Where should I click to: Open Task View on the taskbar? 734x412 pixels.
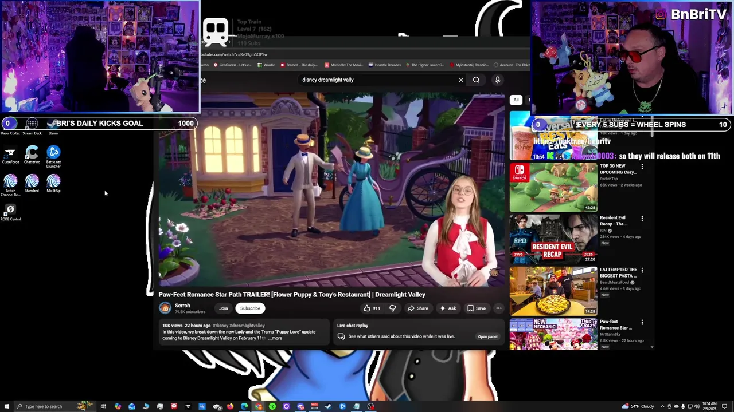103,406
